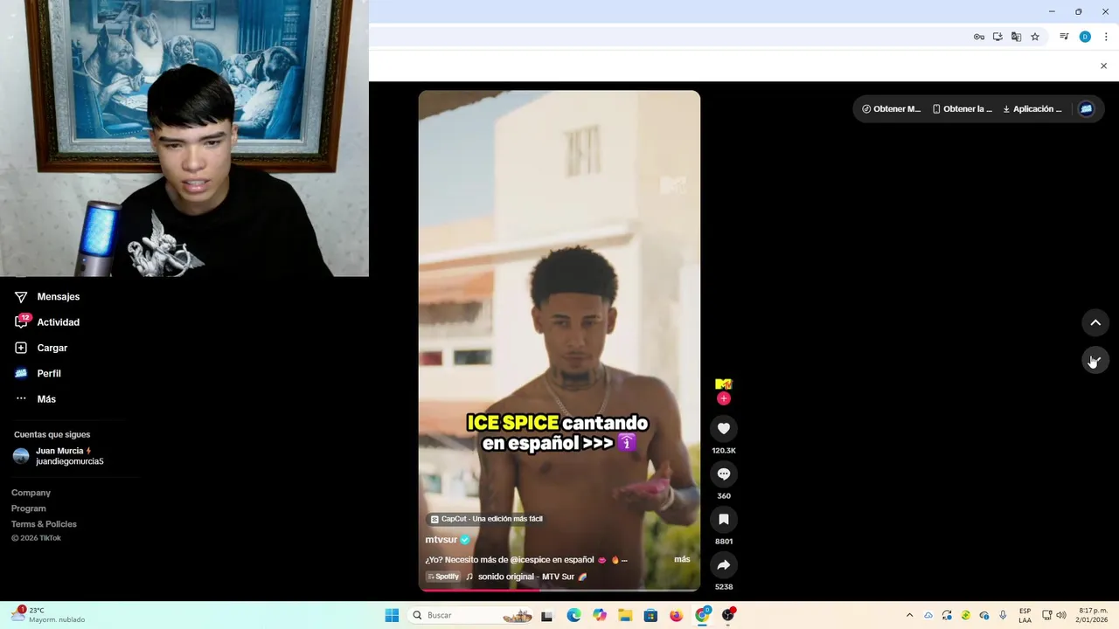The width and height of the screenshot is (1119, 629).
Task: Click the CapCut - Una edición más fácil tag
Action: click(x=486, y=519)
